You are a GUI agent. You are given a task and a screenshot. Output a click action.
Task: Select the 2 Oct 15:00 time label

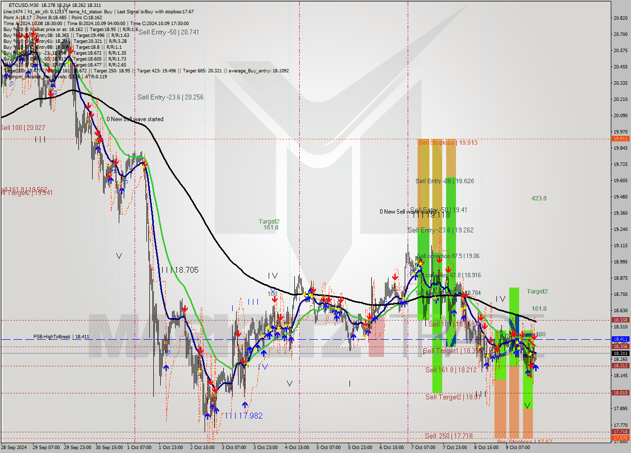pyautogui.click(x=202, y=448)
